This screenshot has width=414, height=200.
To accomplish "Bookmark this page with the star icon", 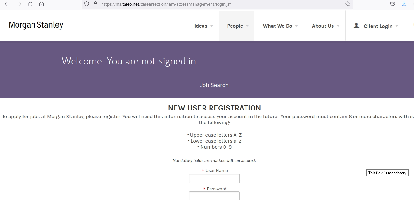I will tap(347, 4).
